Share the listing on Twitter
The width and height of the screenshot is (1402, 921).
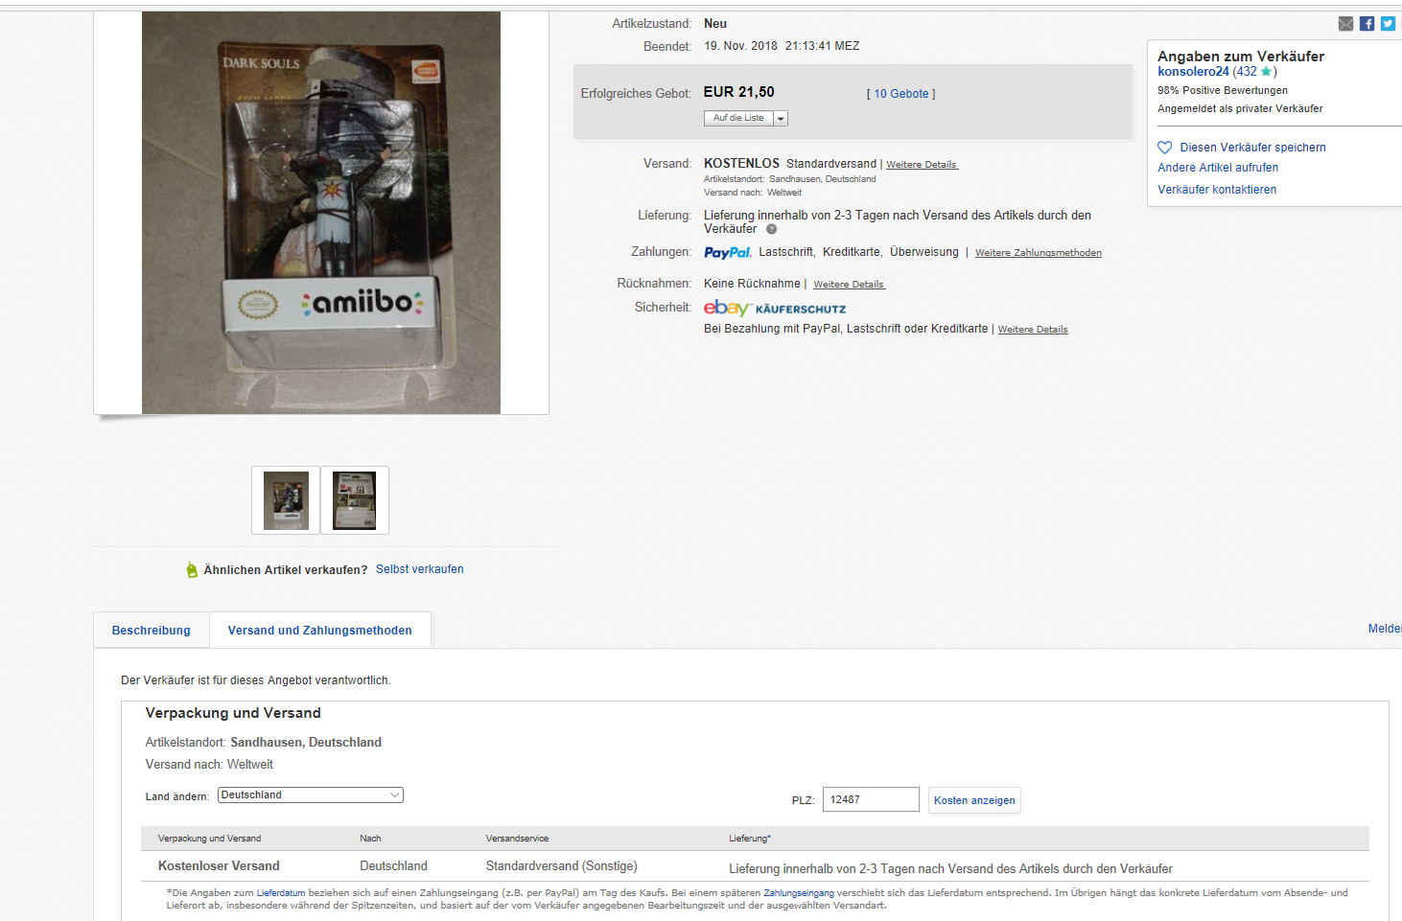click(x=1388, y=24)
